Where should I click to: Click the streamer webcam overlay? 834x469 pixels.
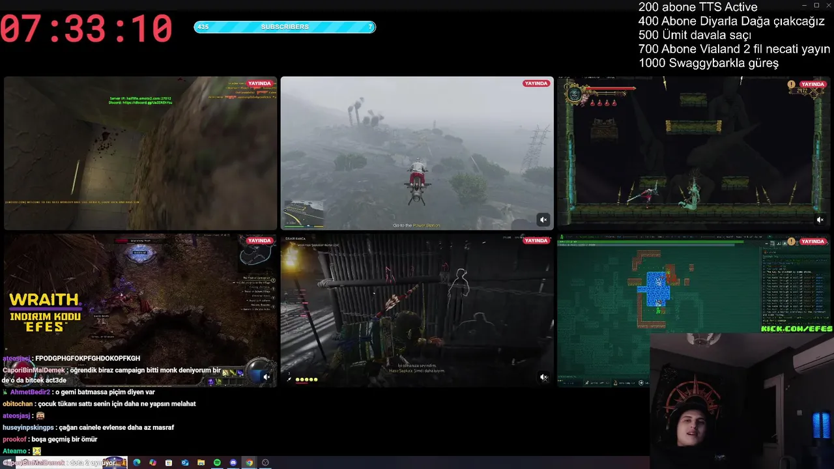(x=741, y=401)
